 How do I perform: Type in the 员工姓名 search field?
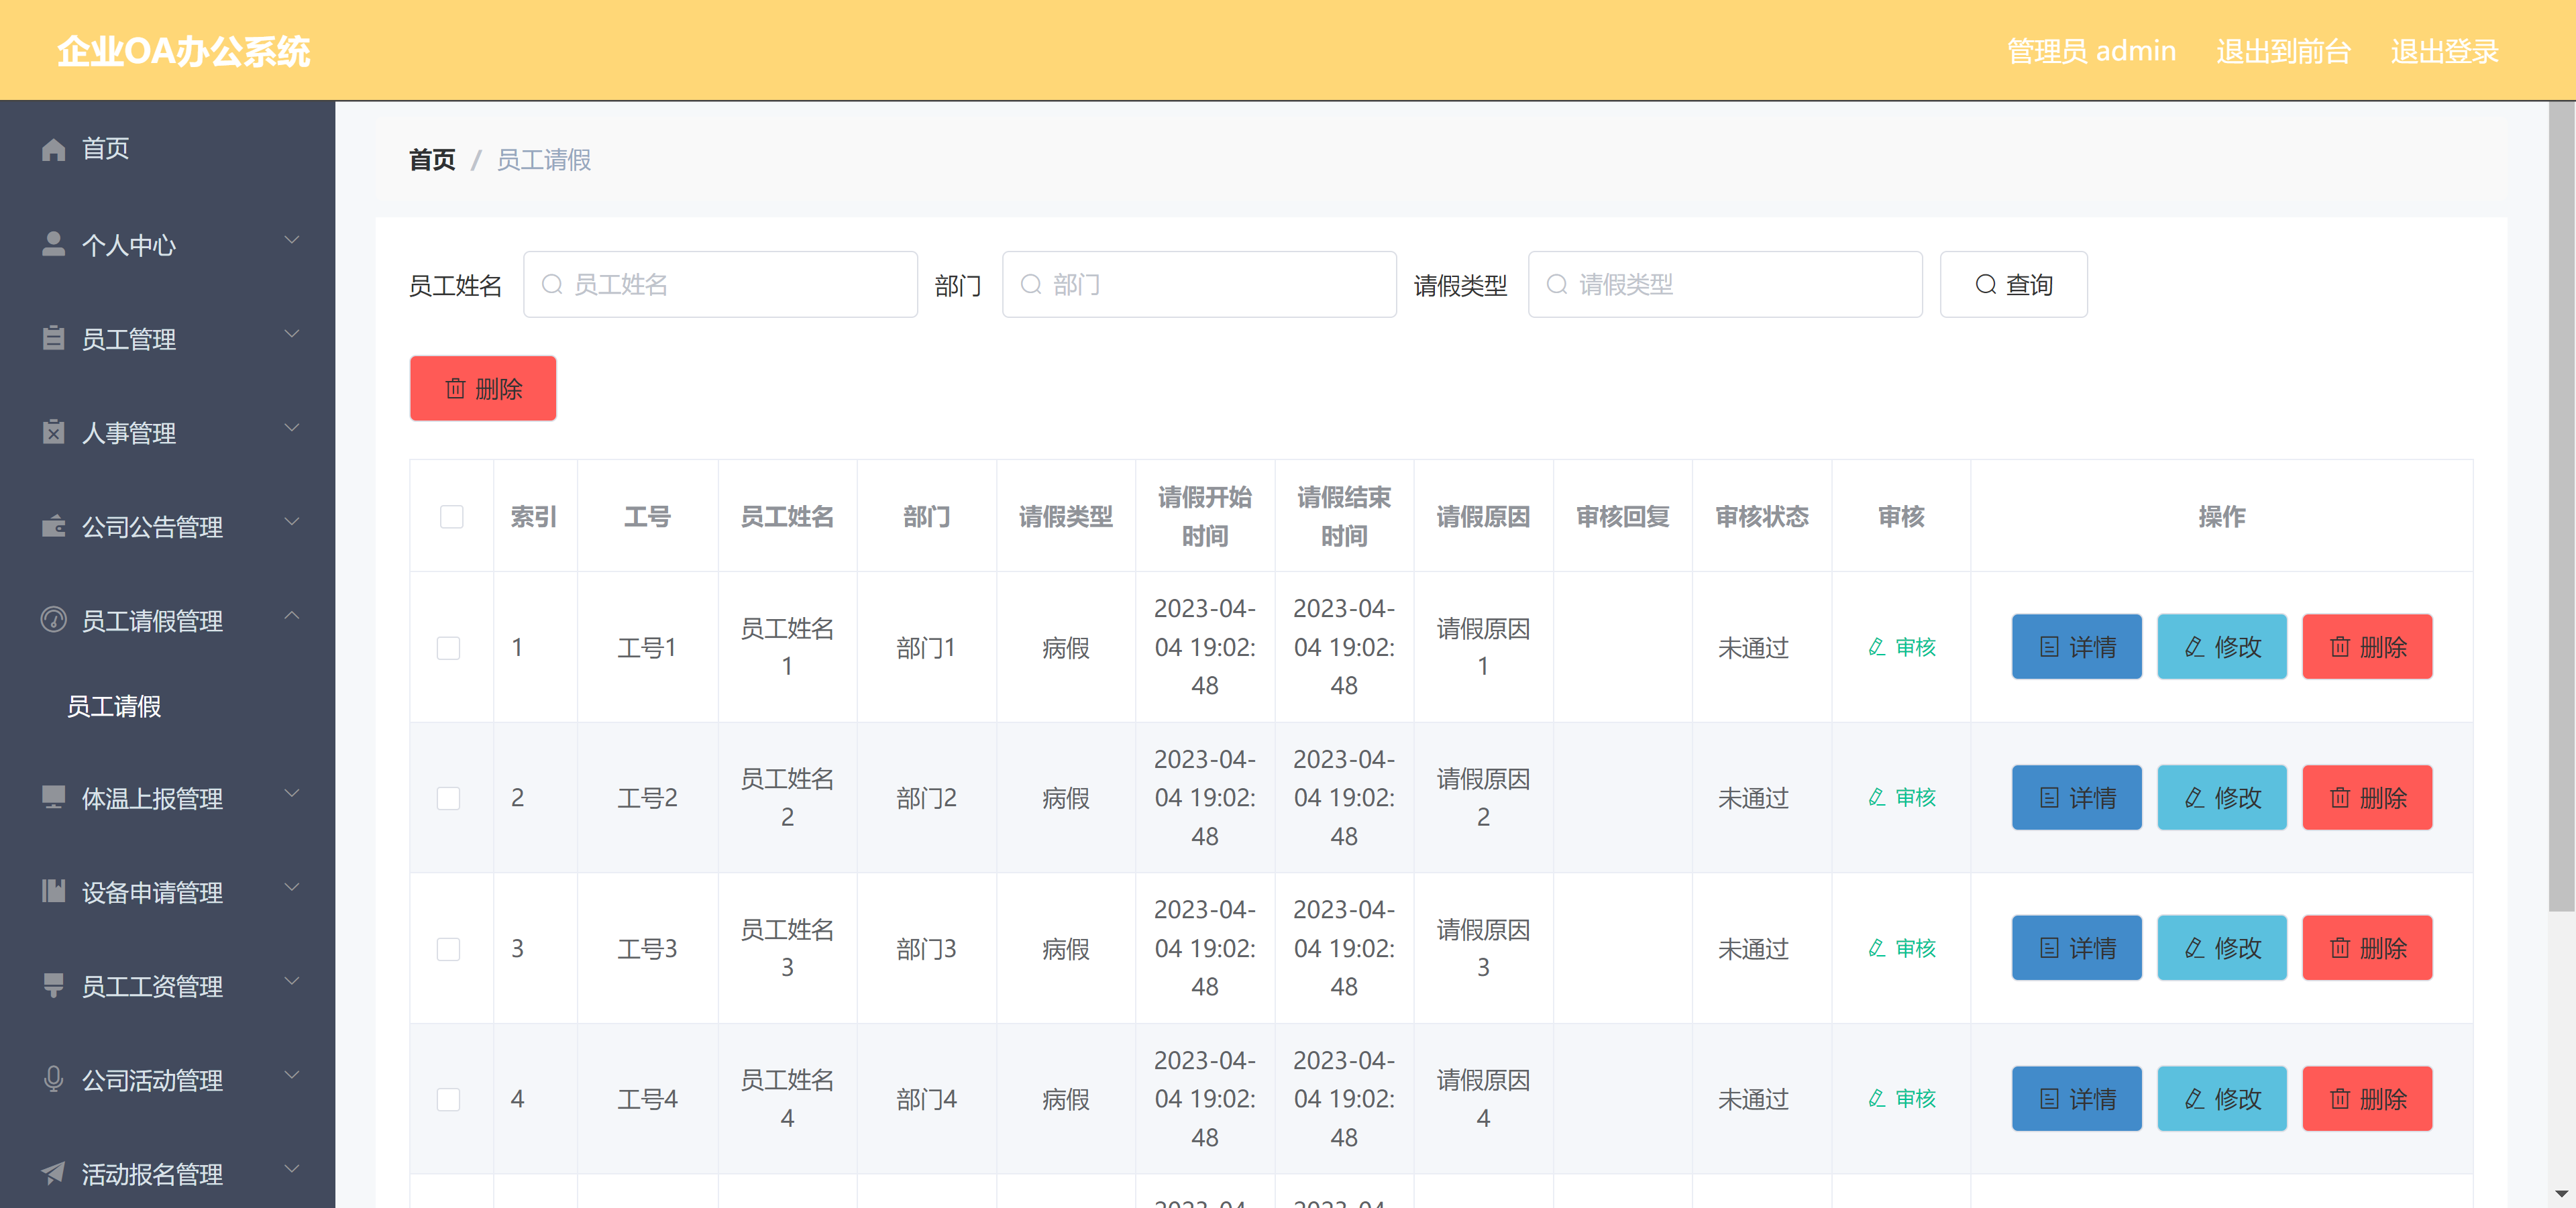pyautogui.click(x=720, y=284)
